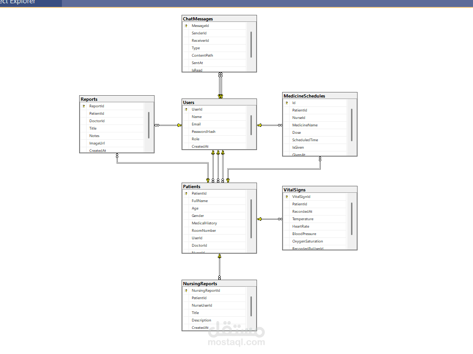Select the NursingReports to Patients relationship line
Screen dimensions: 473x354
(x=219, y=267)
